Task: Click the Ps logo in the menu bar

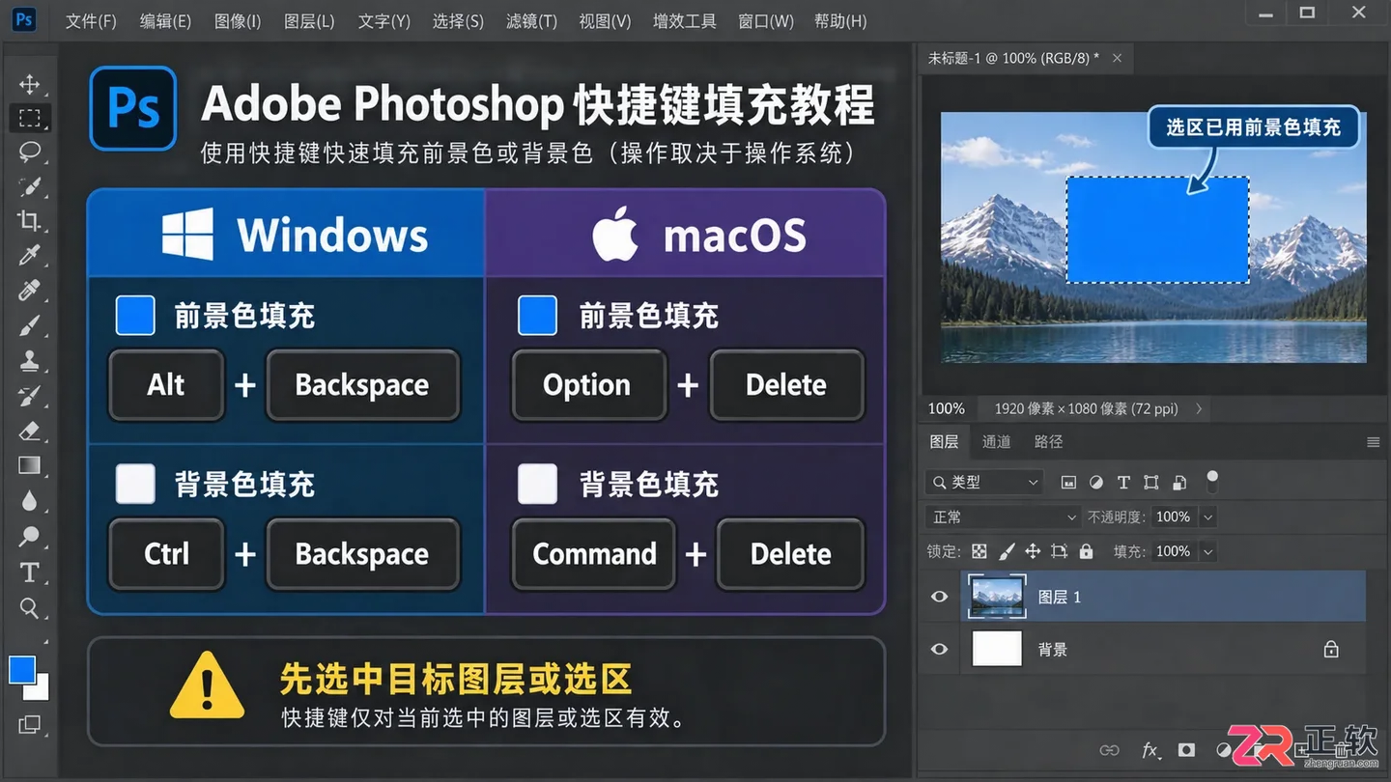Action: coord(25,19)
